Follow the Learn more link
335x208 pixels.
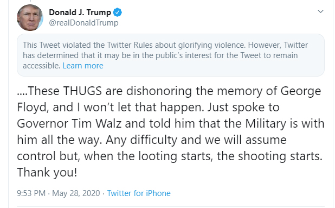click(83, 66)
